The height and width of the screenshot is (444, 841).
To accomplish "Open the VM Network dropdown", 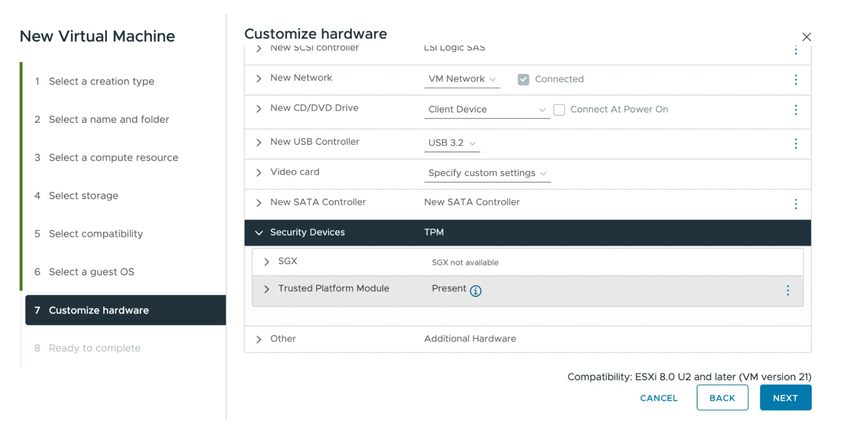I will point(462,79).
